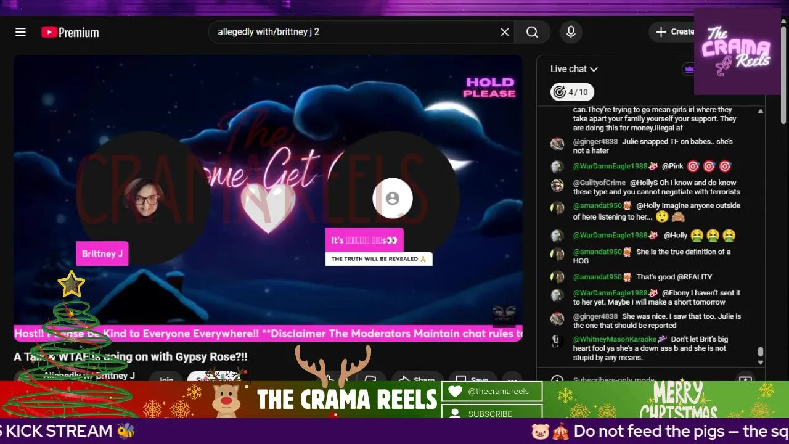Open the YouTube guide hamburger menu

click(x=20, y=32)
